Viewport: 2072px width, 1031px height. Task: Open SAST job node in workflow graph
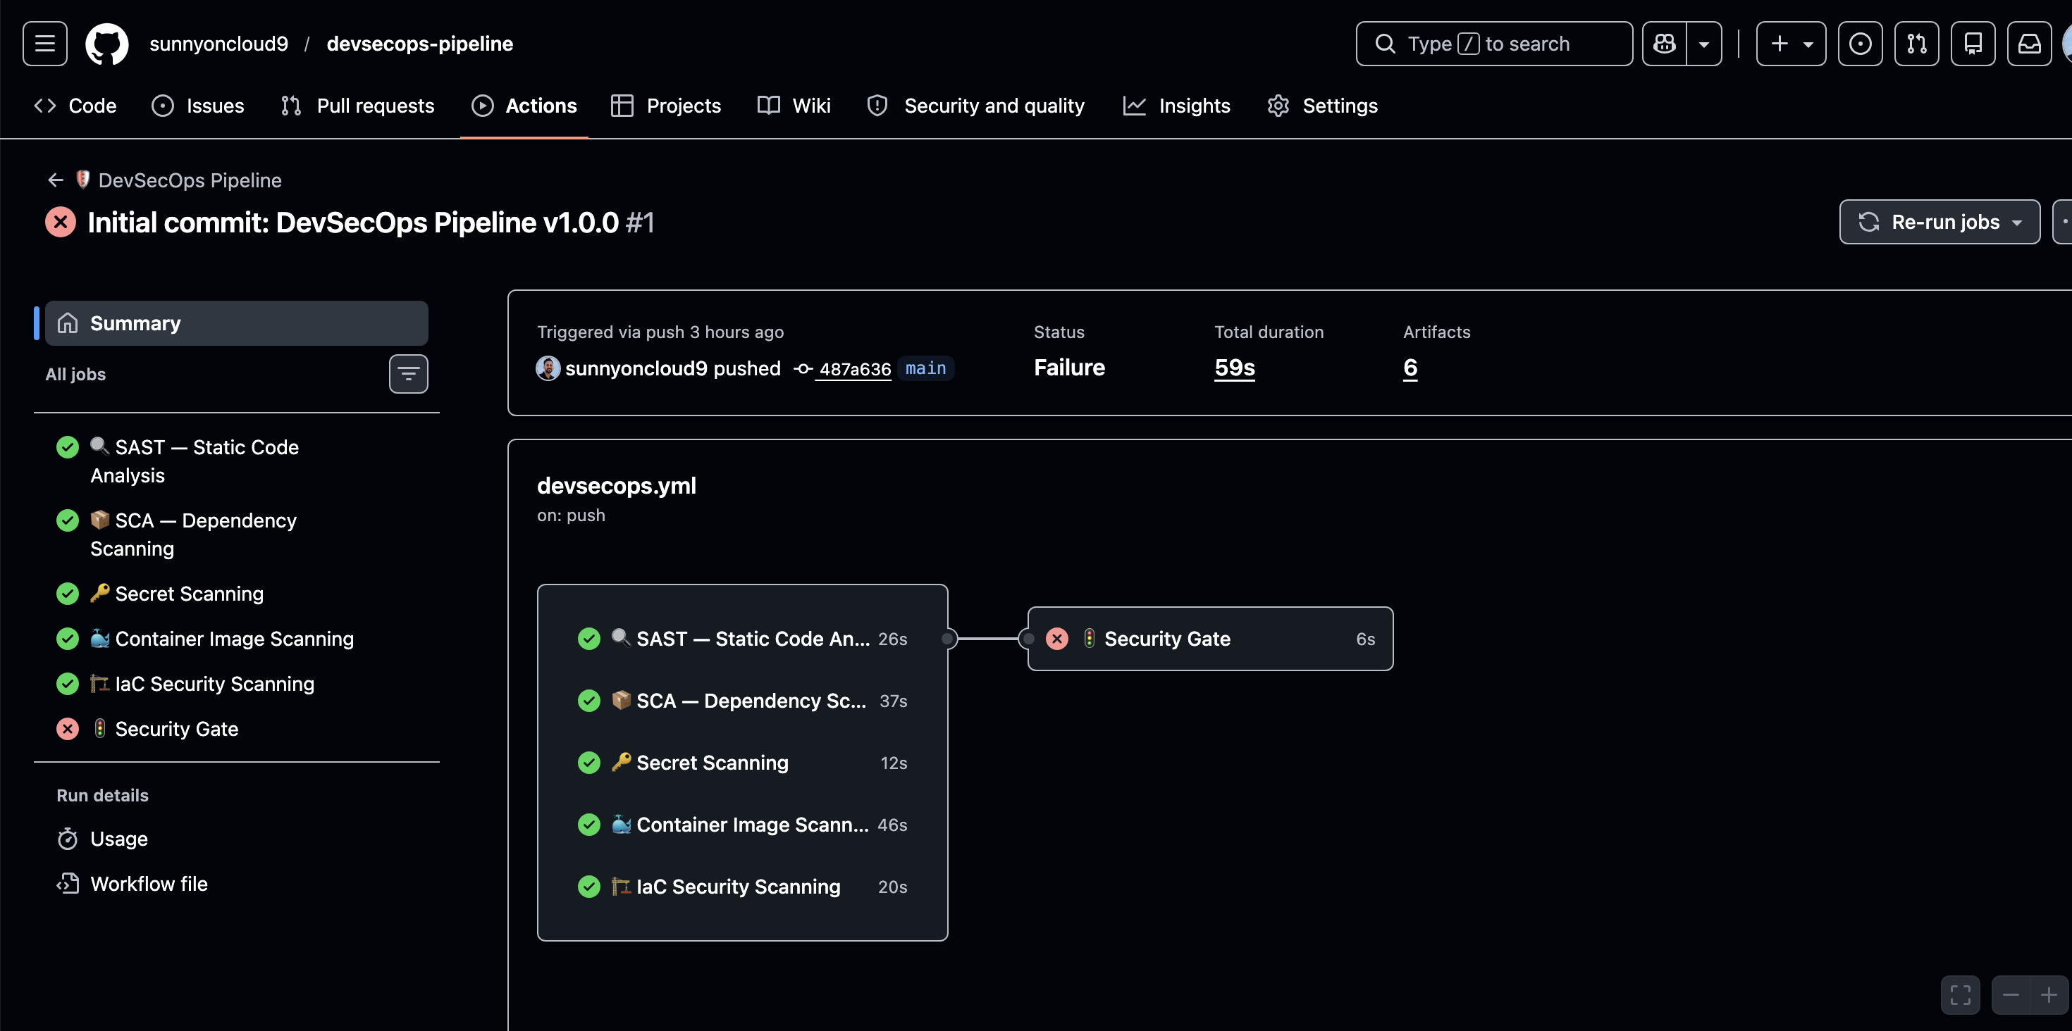(741, 639)
